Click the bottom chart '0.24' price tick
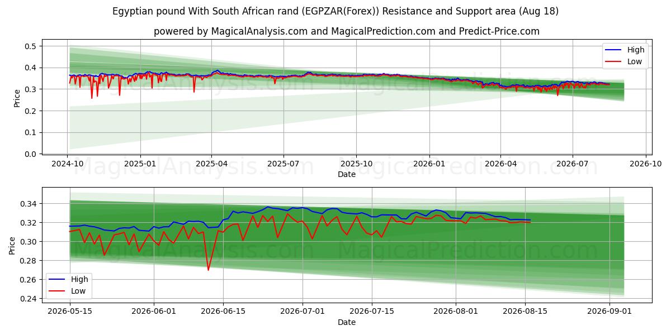The image size is (671, 335). (x=29, y=299)
